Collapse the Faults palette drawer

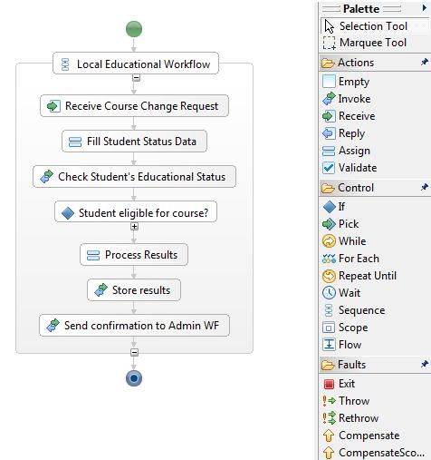pyautogui.click(x=375, y=365)
